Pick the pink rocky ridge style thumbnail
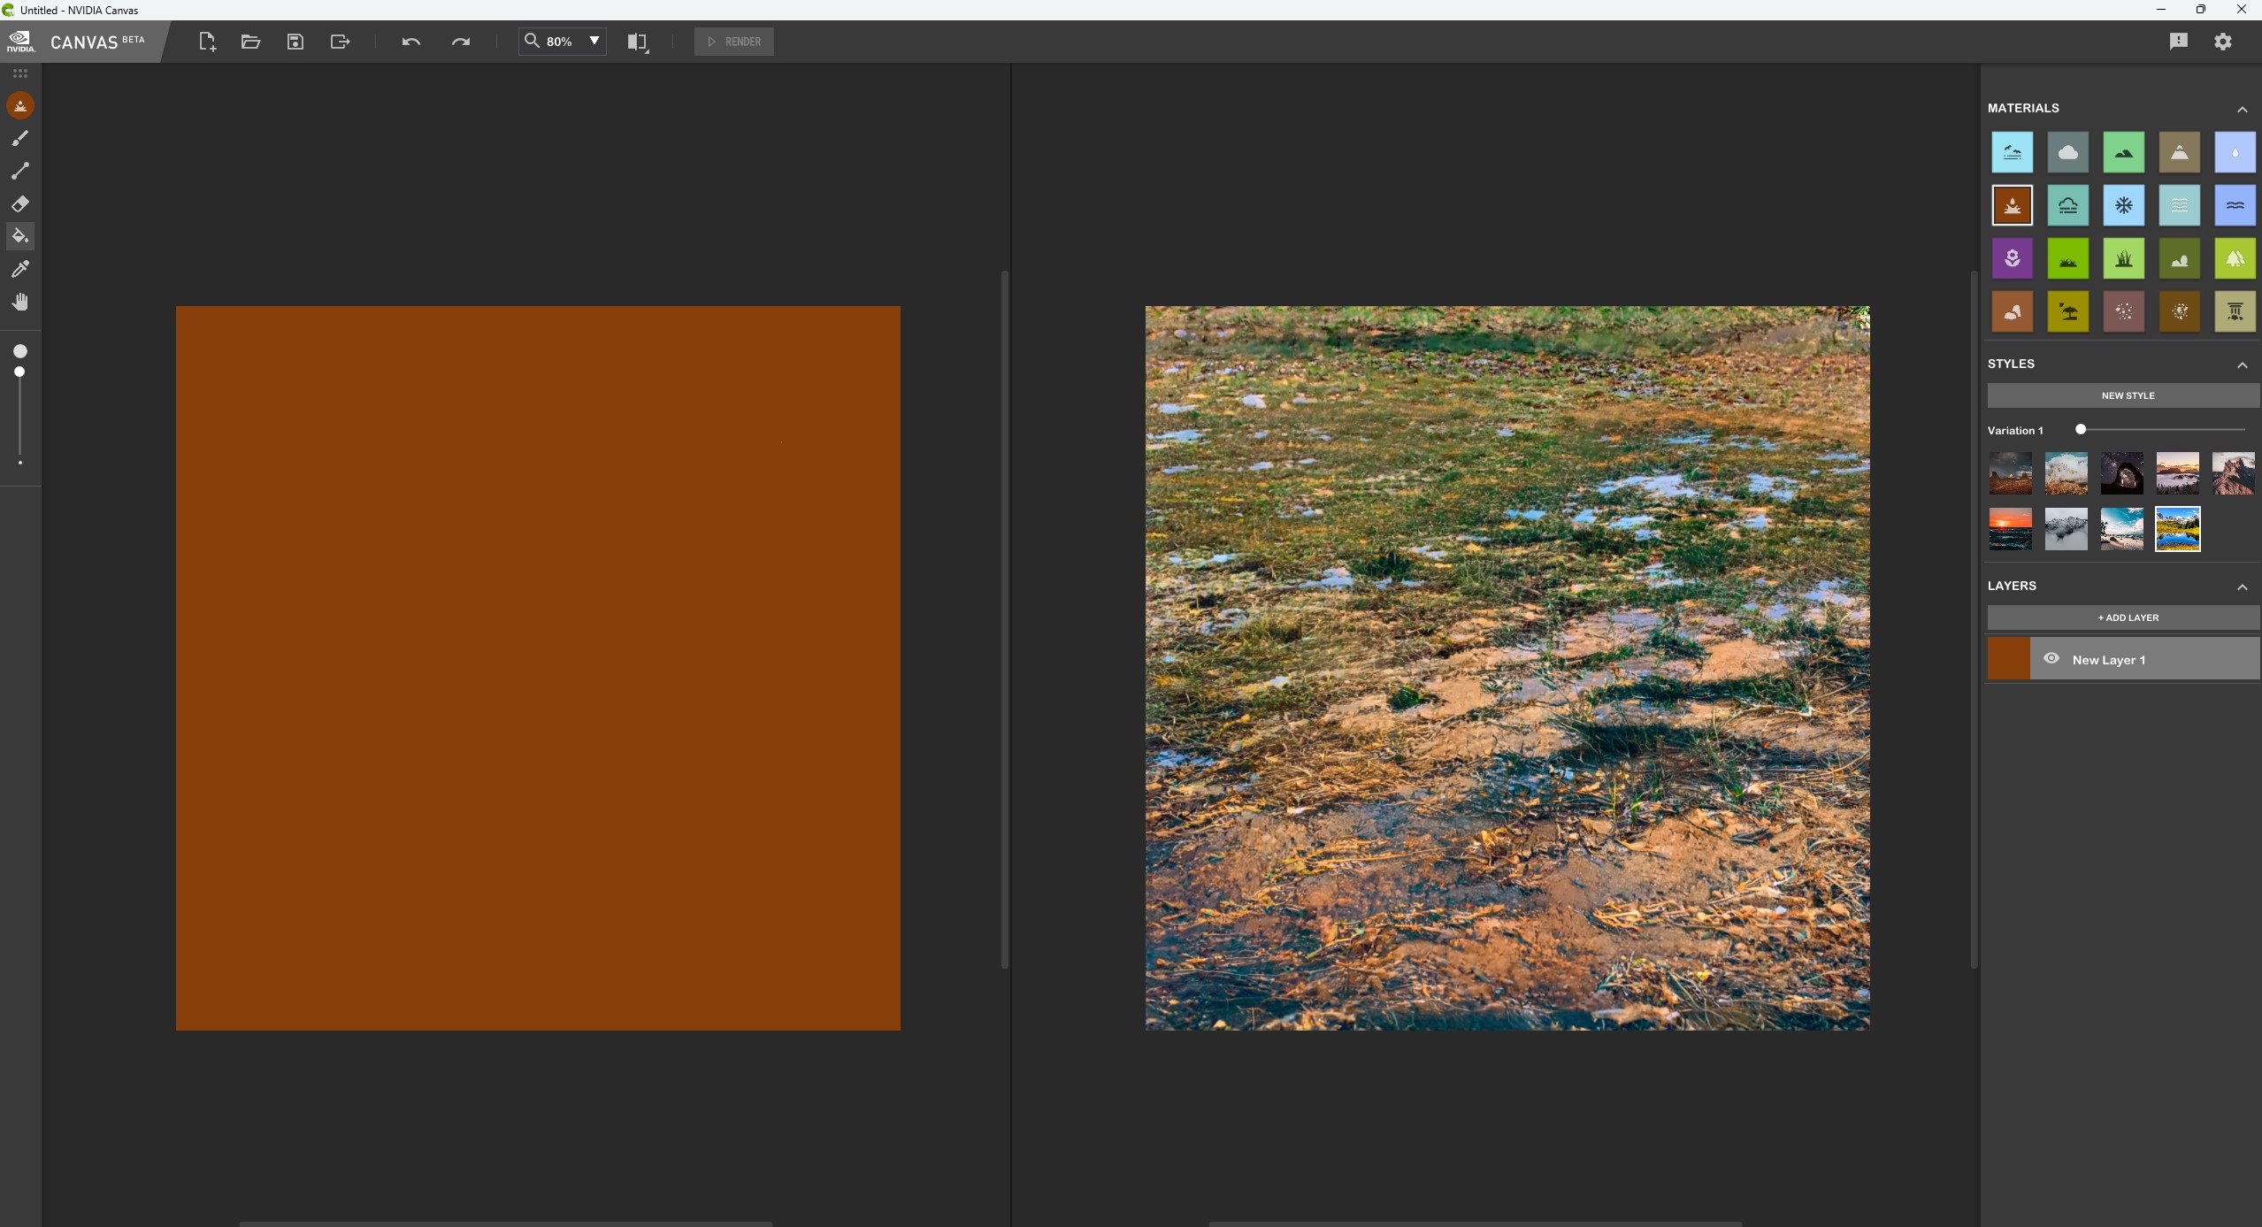 tap(2234, 473)
